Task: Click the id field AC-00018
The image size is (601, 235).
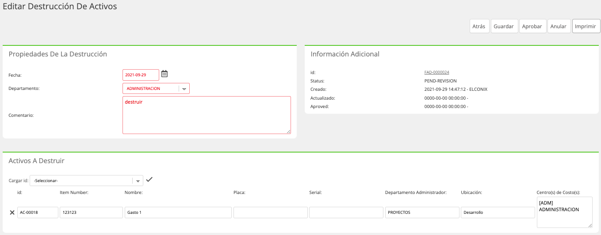Action: click(x=38, y=213)
